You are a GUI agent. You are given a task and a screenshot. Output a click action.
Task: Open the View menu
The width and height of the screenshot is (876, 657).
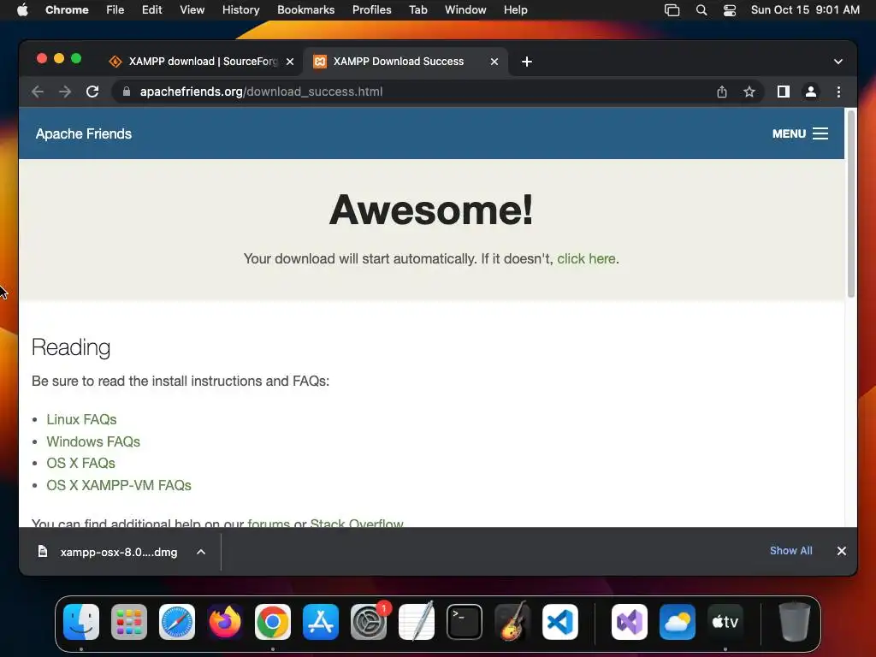coord(192,10)
